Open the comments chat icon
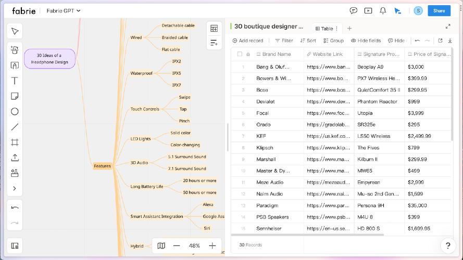The height and width of the screenshot is (260, 463). click(354, 10)
